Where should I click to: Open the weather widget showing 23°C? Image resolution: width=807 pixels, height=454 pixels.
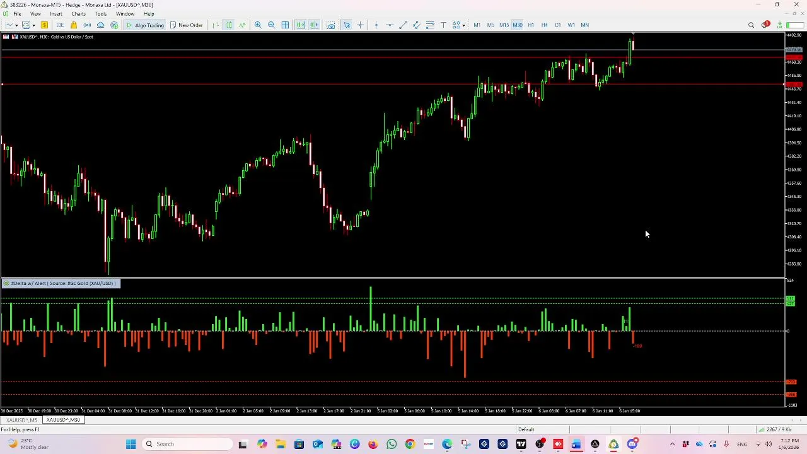28,444
